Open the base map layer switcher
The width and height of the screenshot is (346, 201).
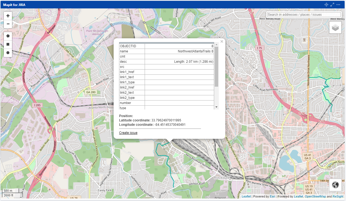pyautogui.click(x=335, y=27)
